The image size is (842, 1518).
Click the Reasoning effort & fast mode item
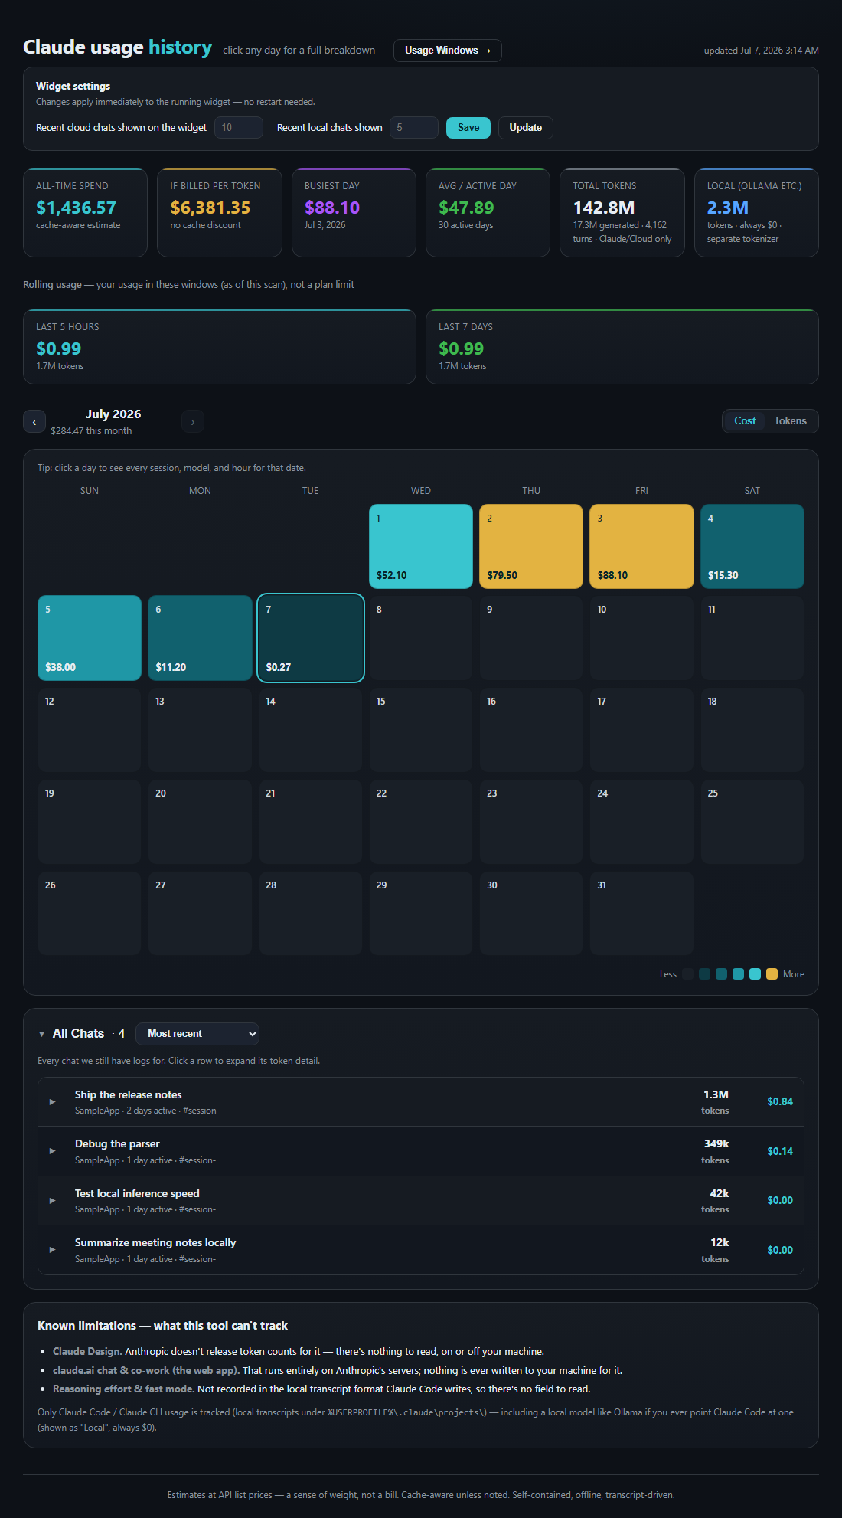[x=321, y=1389]
